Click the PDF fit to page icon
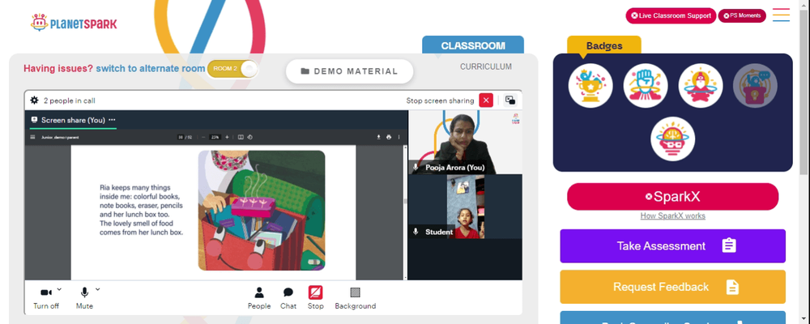Image resolution: width=810 pixels, height=324 pixels. coord(241,137)
